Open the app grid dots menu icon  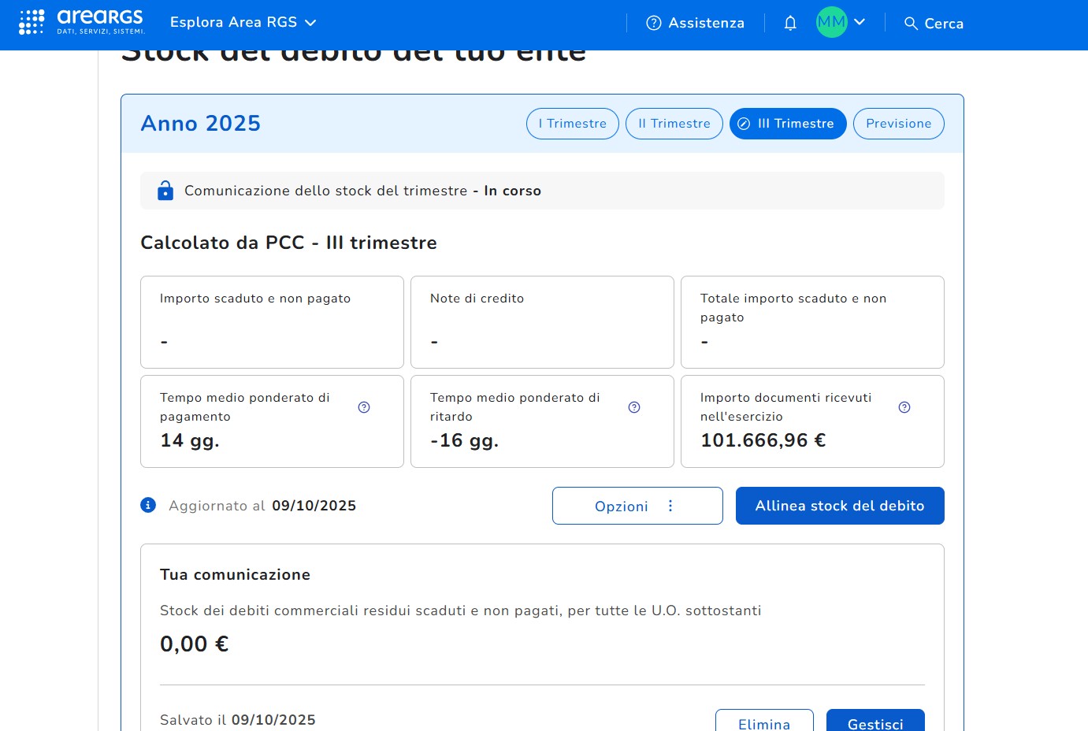click(32, 22)
